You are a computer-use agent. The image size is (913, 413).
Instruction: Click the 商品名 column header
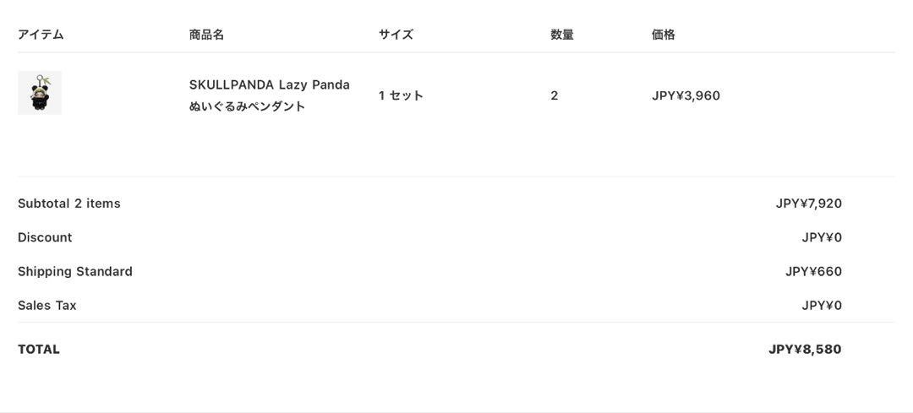(207, 35)
